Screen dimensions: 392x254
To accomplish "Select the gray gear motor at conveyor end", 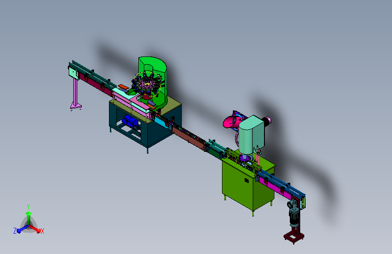I will click(x=293, y=212).
